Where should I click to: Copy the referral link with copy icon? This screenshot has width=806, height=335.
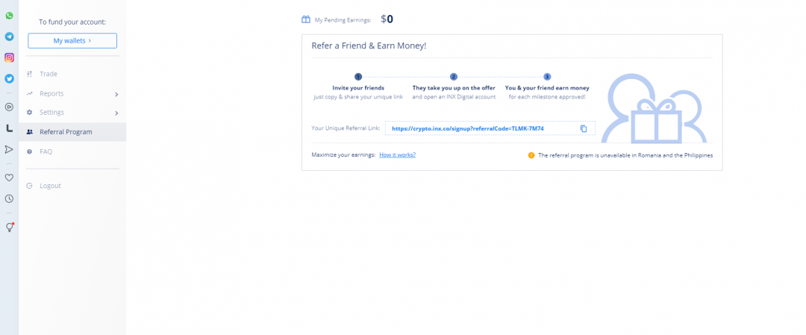(x=584, y=128)
